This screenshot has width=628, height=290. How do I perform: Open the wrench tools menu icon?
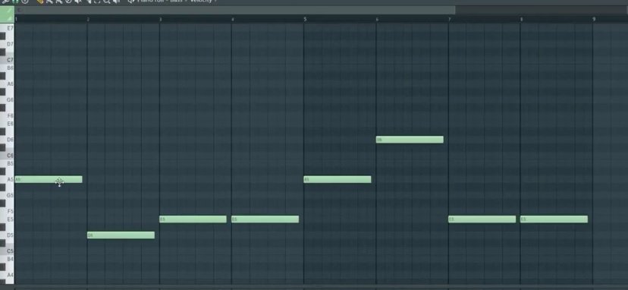click(5, 2)
